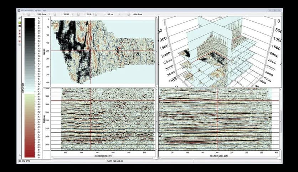
Task: Click the red vertical marker in IN-LINE section
Action: click(217, 119)
